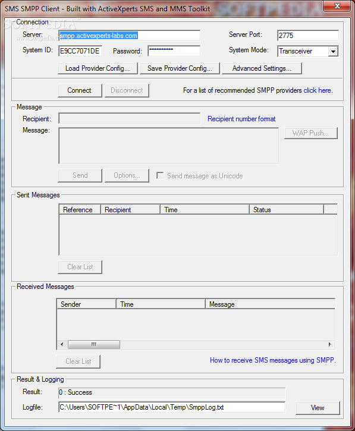The image size is (355, 431).
Task: Click the WAP Push button
Action: click(311, 133)
